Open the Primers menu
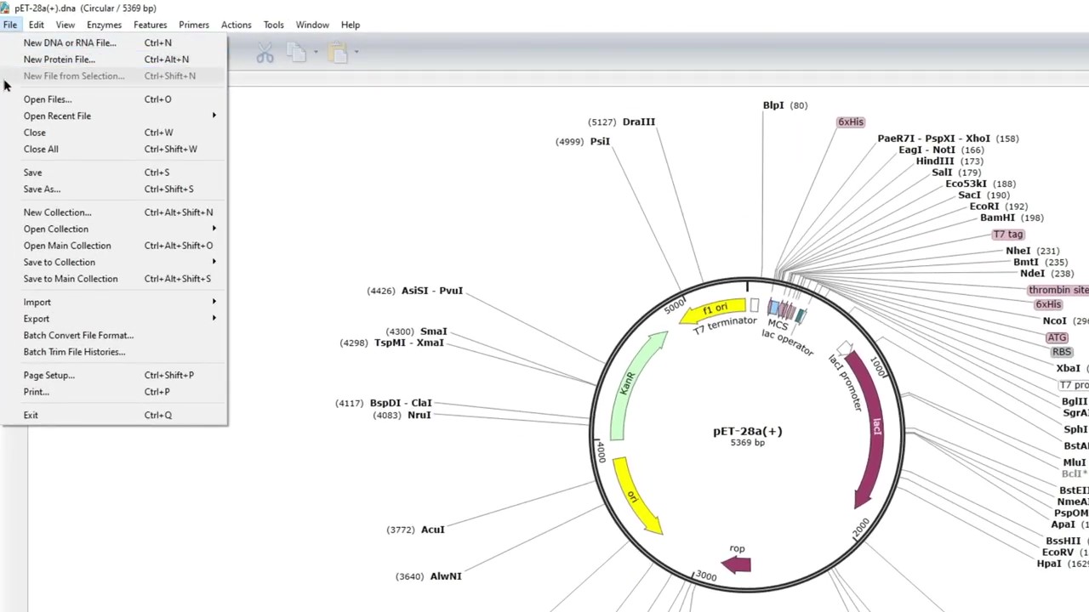This screenshot has width=1089, height=612. [x=193, y=24]
